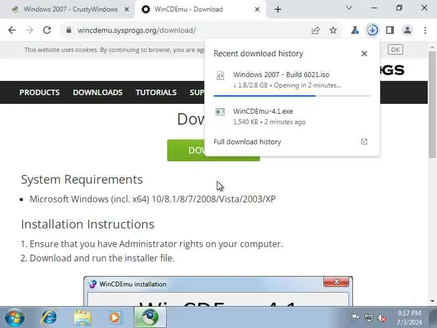Expand the tab search chevron

pyautogui.click(x=349, y=8)
